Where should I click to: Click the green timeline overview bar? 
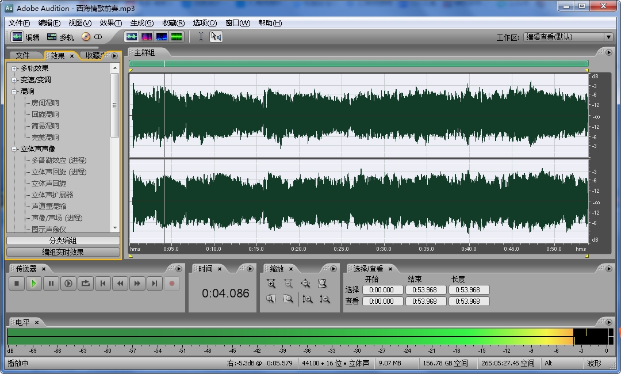pos(358,63)
